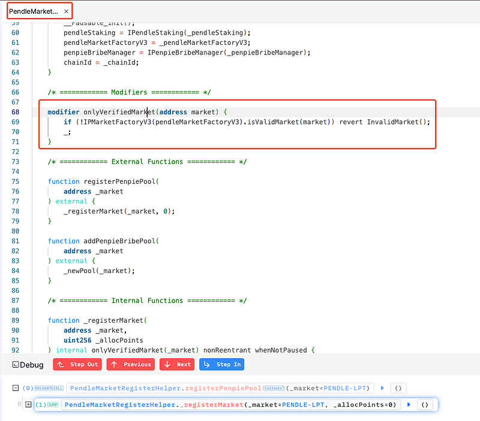The width and height of the screenshot is (480, 421).
Task: Click the blue Step In button
Action: coord(221,364)
